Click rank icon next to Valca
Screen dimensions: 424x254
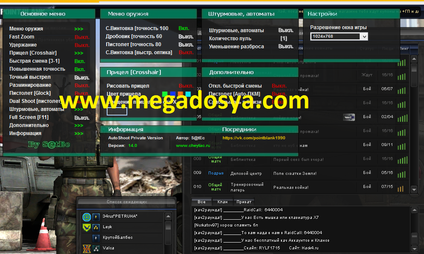(96, 248)
